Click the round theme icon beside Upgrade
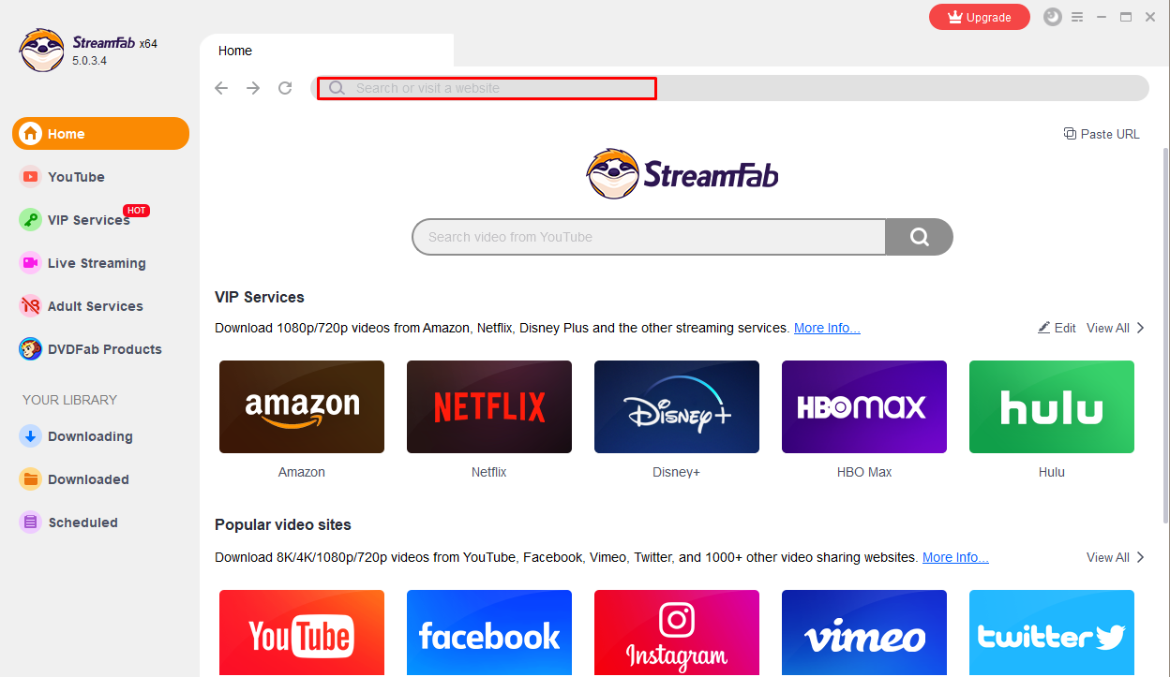 tap(1053, 17)
